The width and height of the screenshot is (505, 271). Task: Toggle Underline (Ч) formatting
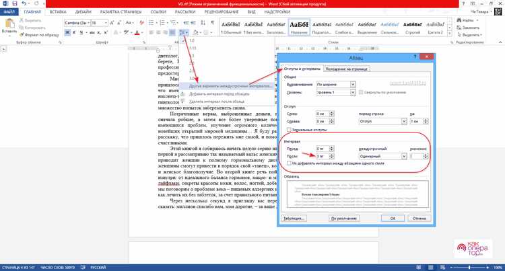(81, 32)
